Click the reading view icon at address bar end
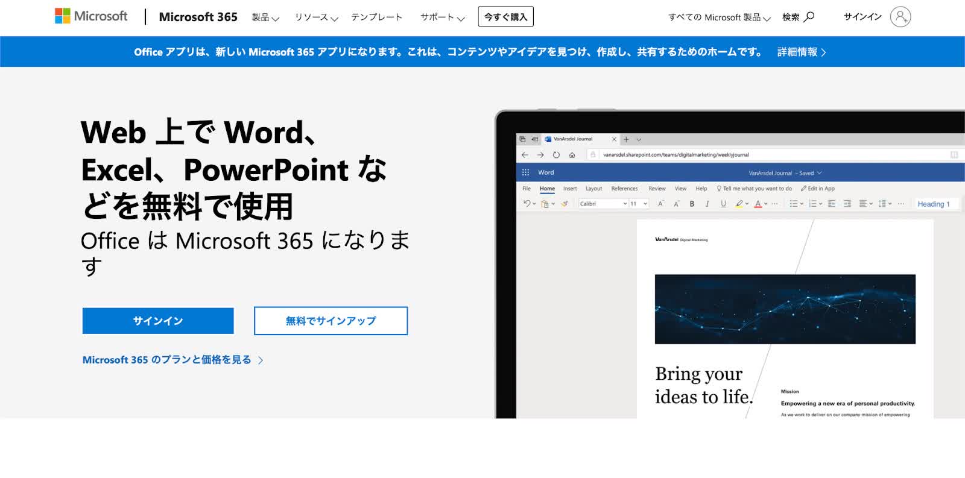The width and height of the screenshot is (965, 478). pos(954,155)
